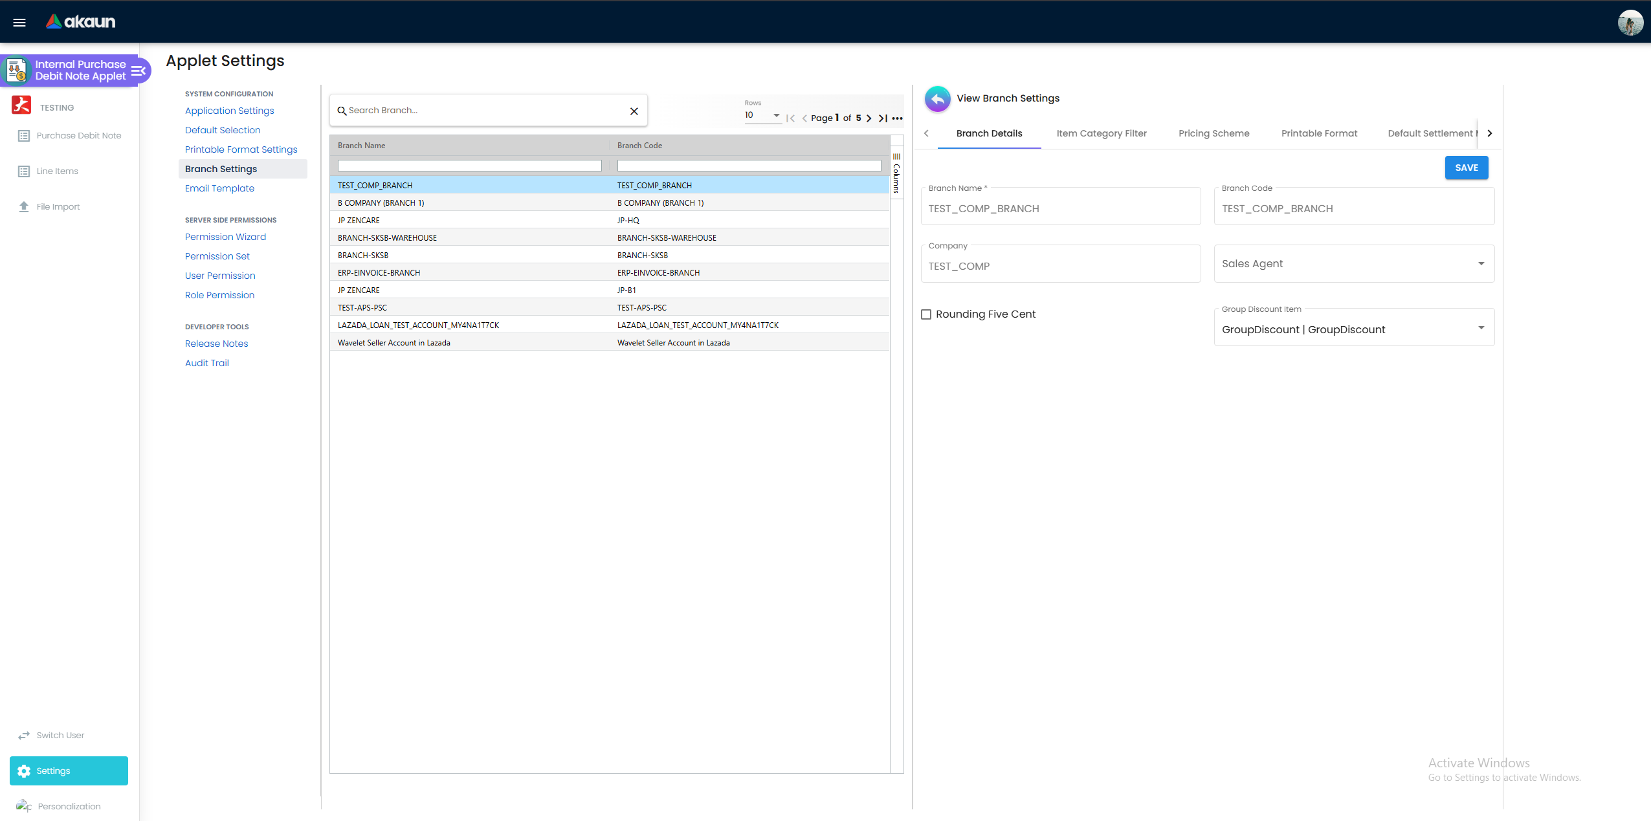Open Release Notes link

click(216, 344)
